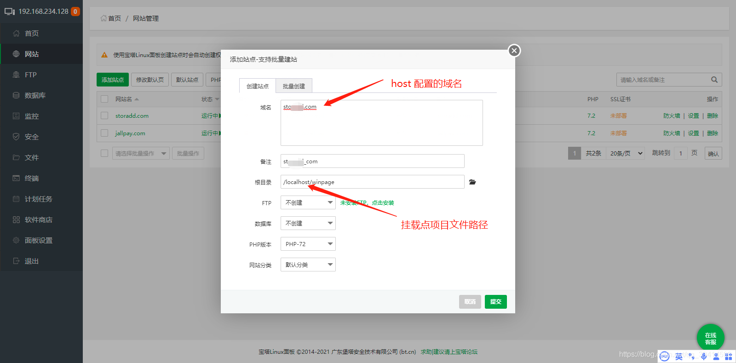Click Firewall for storadd.com
The height and width of the screenshot is (363, 736).
click(x=672, y=115)
